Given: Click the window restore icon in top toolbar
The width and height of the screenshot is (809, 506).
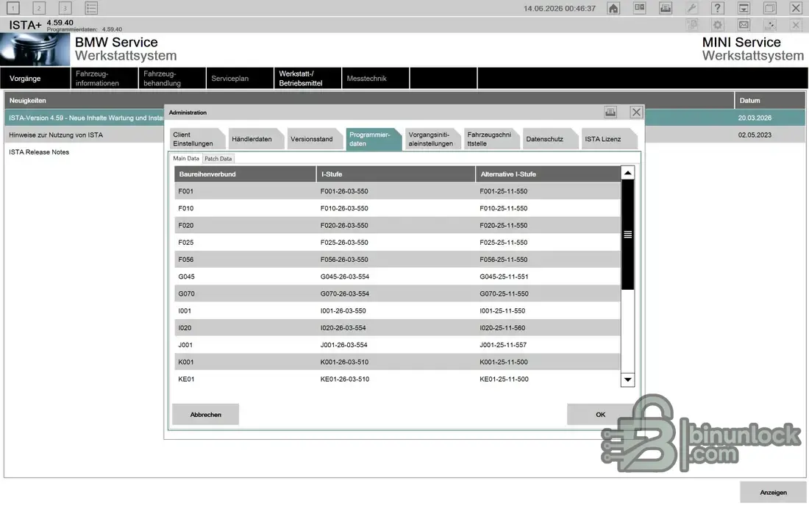Looking at the screenshot, I should tap(770, 8).
